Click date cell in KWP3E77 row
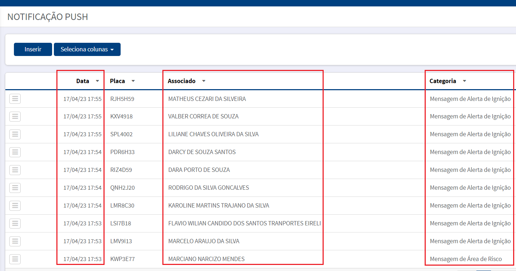 click(82, 259)
